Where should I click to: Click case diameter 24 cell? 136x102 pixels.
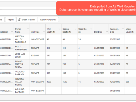click(85, 39)
